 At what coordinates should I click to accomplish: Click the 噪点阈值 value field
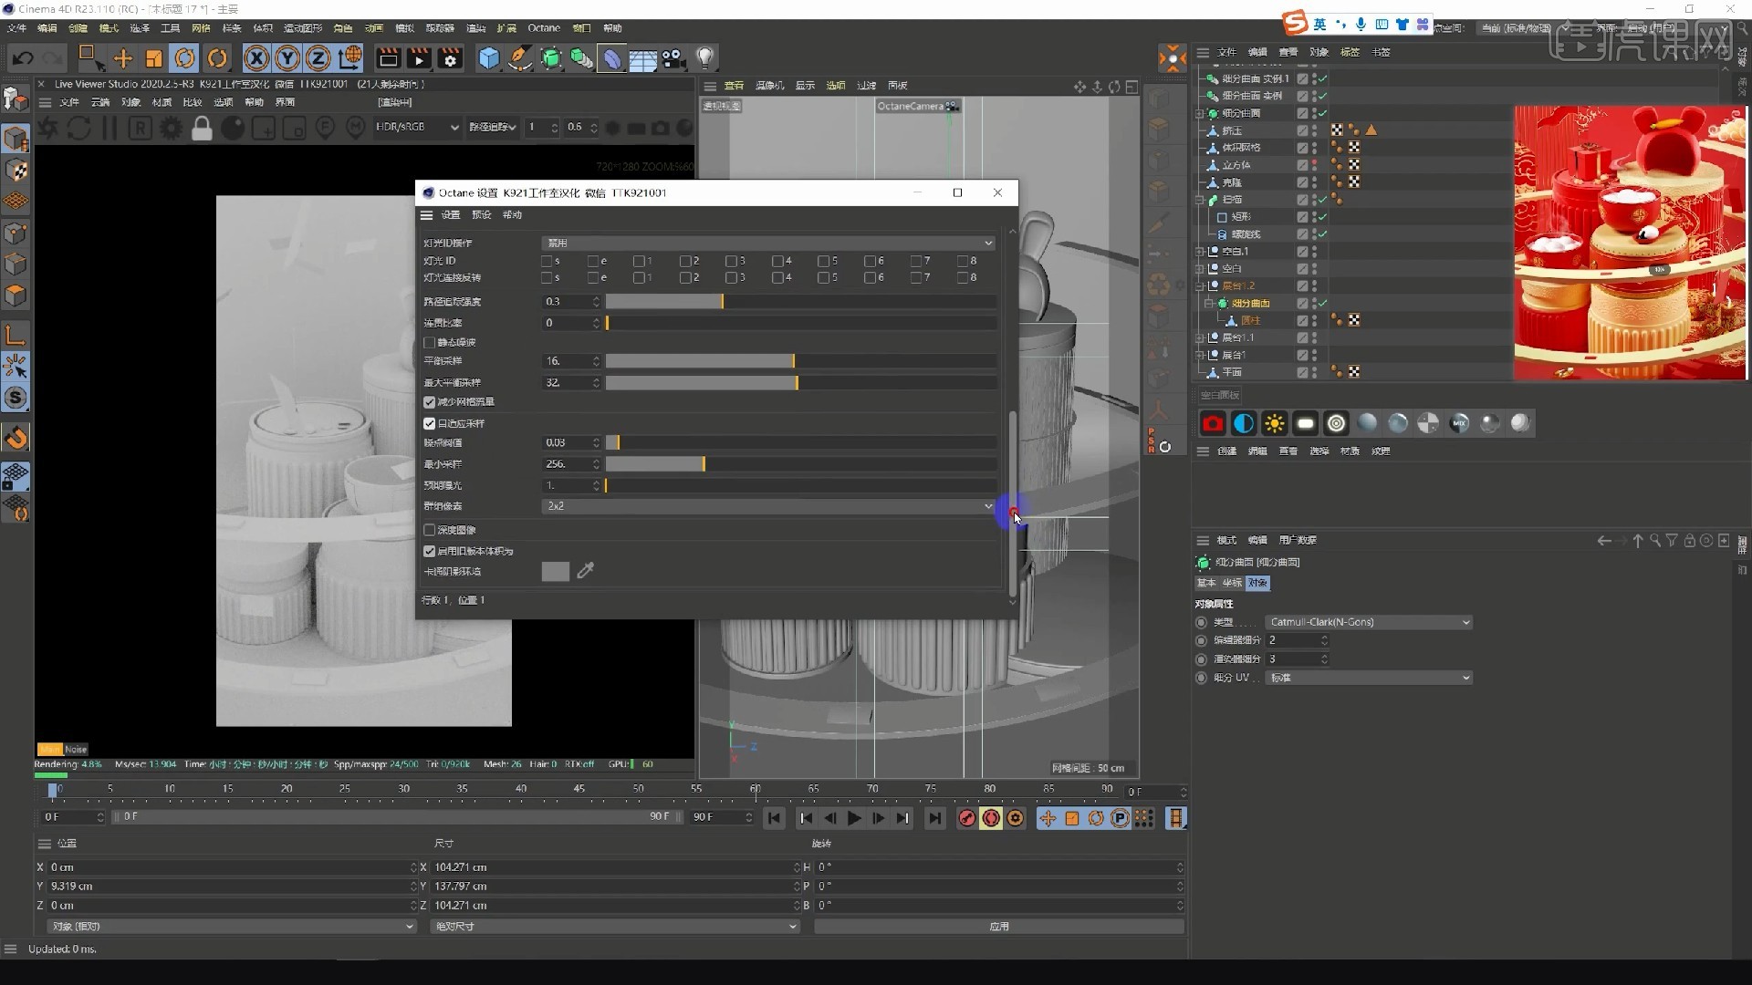pos(572,442)
